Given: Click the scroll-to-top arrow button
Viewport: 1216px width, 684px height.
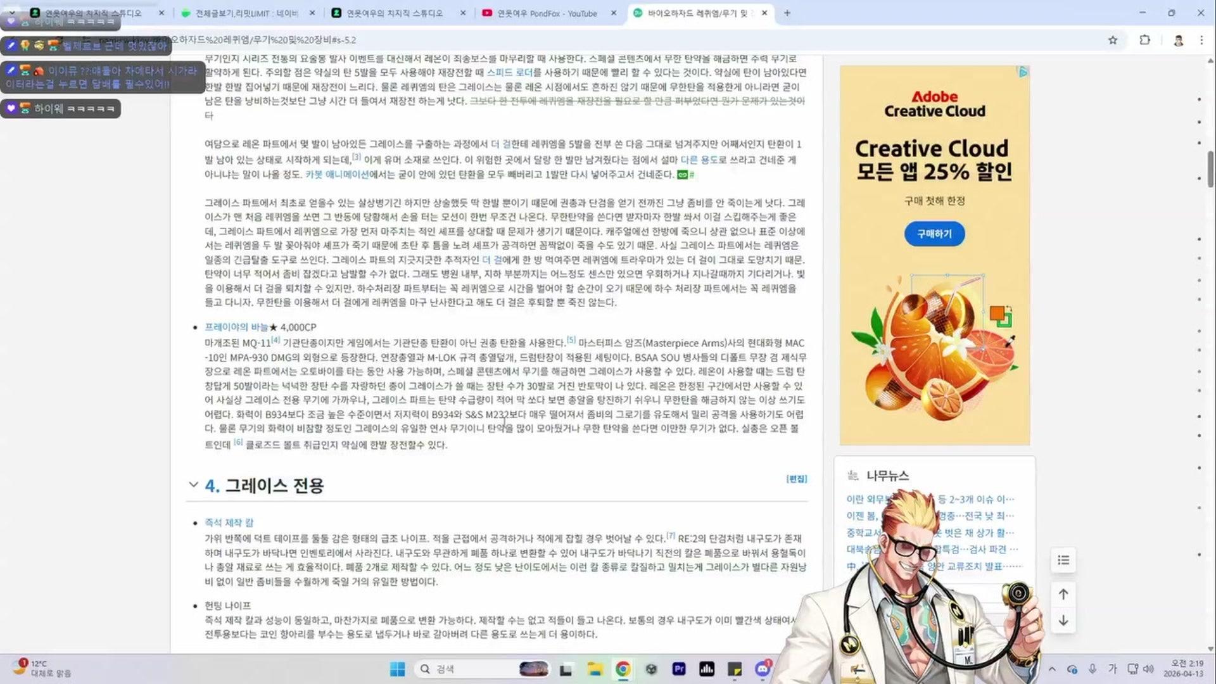Looking at the screenshot, I should [x=1063, y=594].
